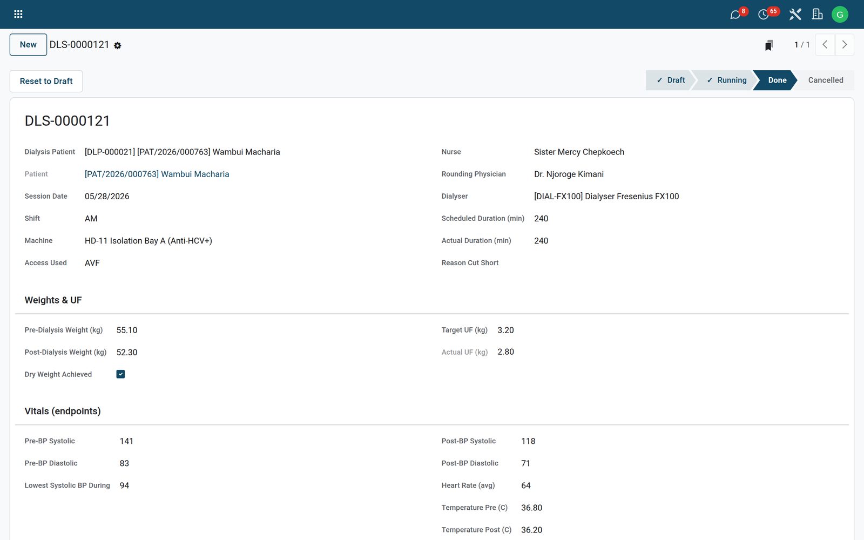Click the New button
The image size is (864, 540).
28,45
